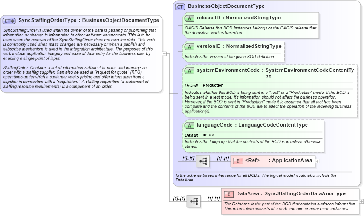
Task: Click the sequence compositor icon before DataArea
Action: 194,201
